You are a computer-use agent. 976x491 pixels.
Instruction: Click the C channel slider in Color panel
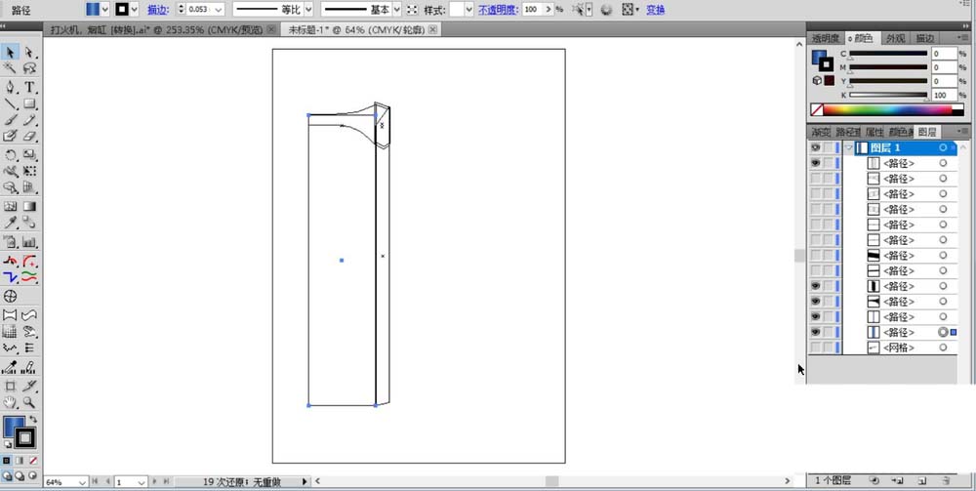pos(888,54)
